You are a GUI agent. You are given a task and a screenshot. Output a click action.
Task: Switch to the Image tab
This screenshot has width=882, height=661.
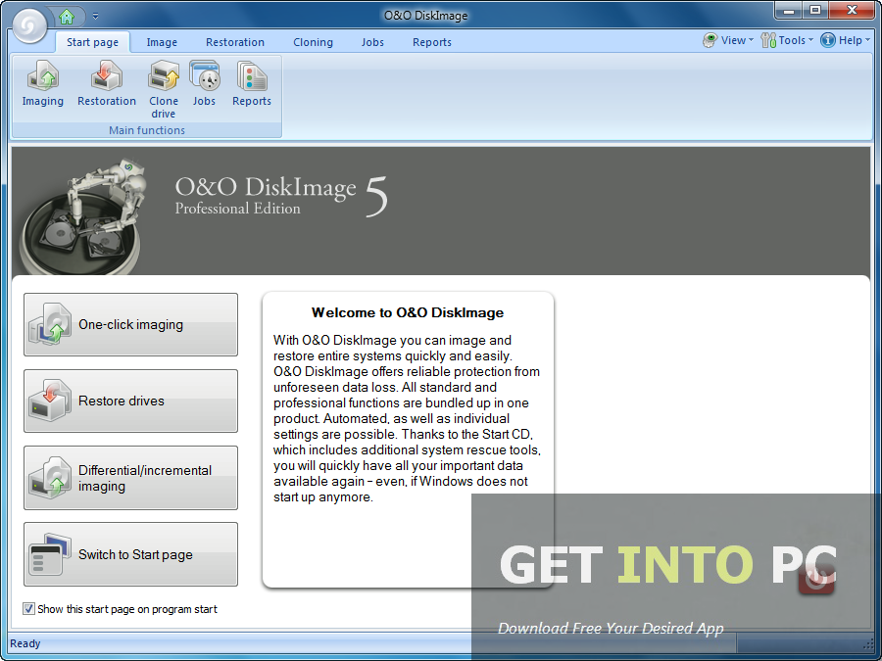[x=162, y=42]
